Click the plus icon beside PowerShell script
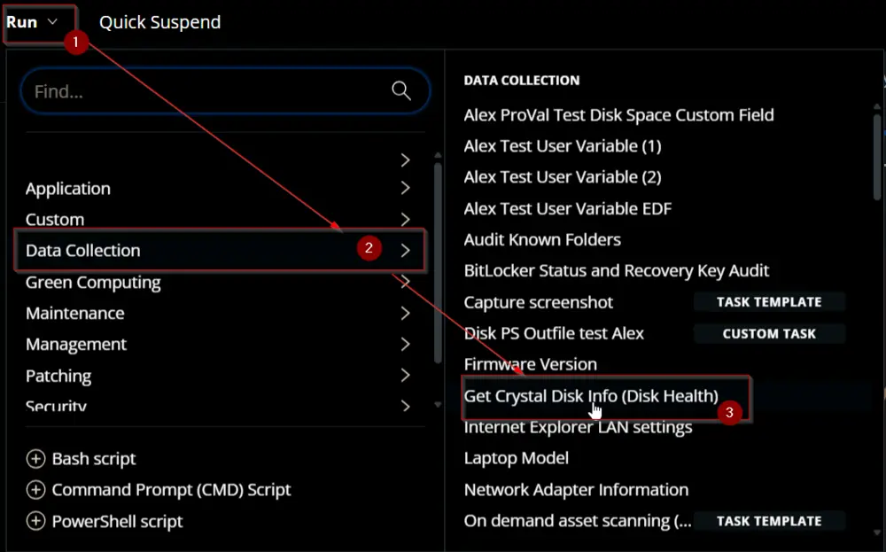The height and width of the screenshot is (552, 886). coord(35,521)
